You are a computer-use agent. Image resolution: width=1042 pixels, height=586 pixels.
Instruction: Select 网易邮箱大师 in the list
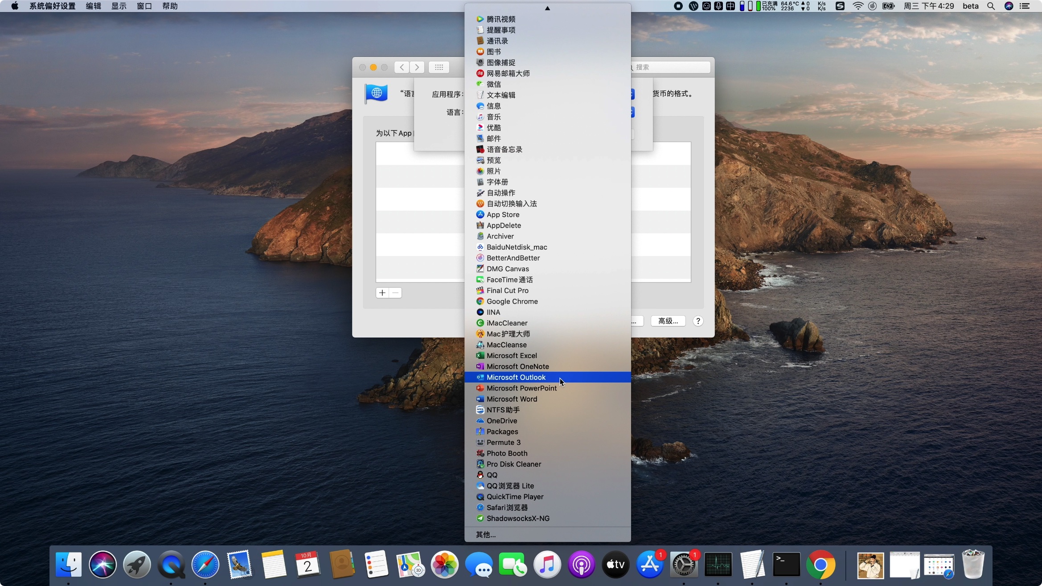tap(547, 73)
